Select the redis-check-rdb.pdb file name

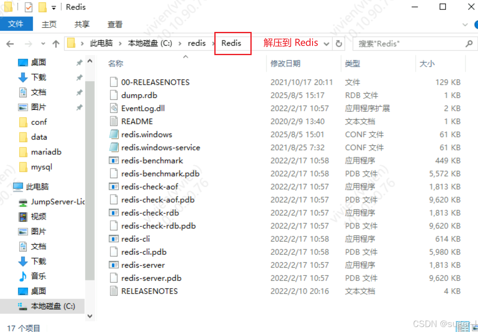[x=158, y=226]
